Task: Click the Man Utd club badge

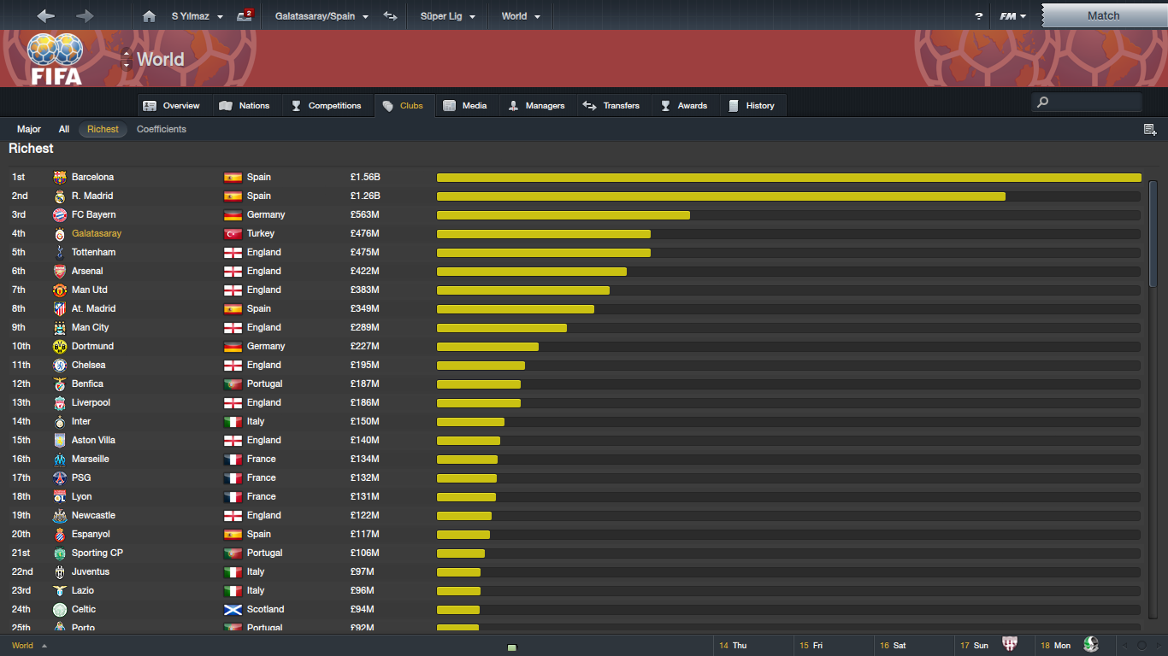Action: coord(60,290)
